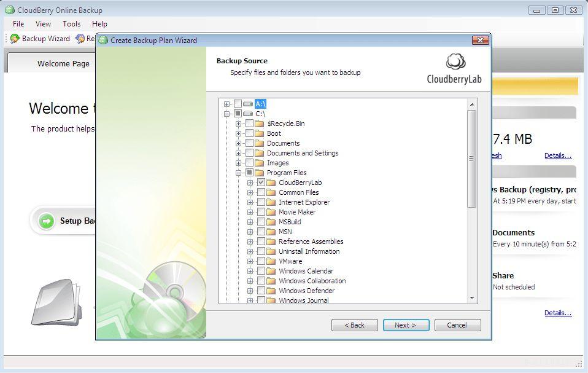This screenshot has width=588, height=373.
Task: Click the C:\ drive icon
Action: coord(248,114)
